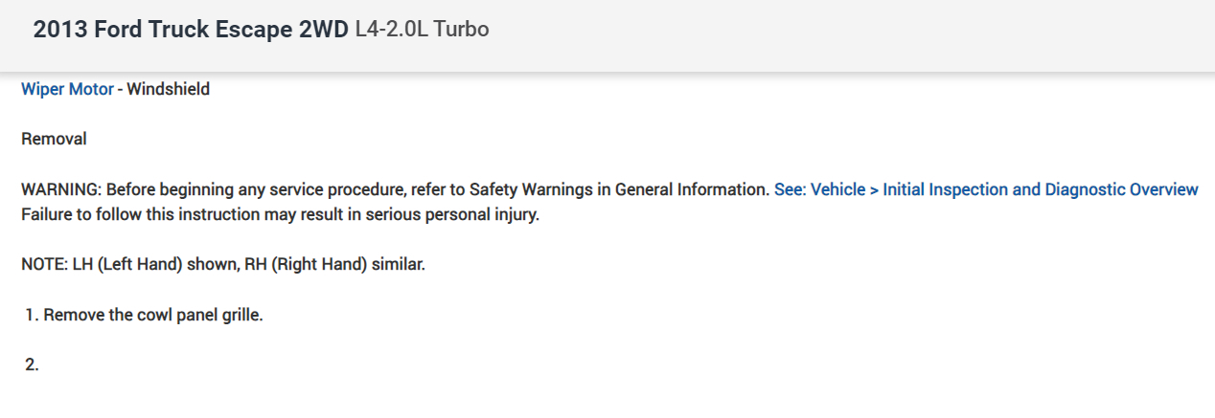Click the L4-2.0L Turbo engine label

pyautogui.click(x=422, y=30)
